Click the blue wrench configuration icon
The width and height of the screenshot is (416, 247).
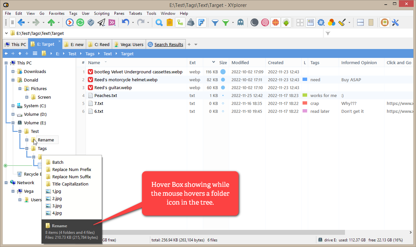pos(395,22)
